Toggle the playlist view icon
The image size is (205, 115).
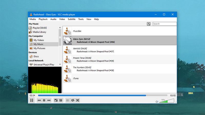coord(68,100)
